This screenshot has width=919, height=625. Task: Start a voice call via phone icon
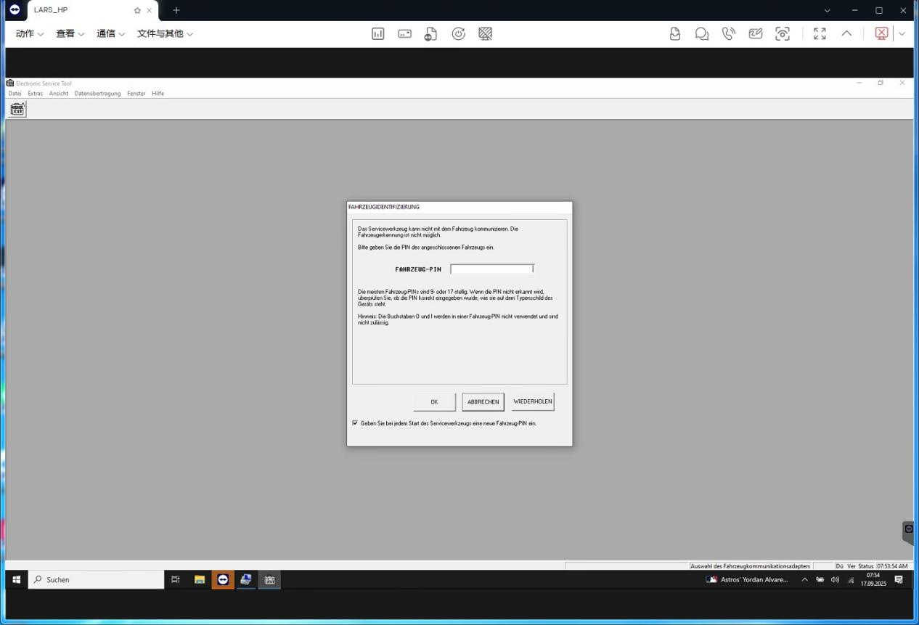[728, 33]
